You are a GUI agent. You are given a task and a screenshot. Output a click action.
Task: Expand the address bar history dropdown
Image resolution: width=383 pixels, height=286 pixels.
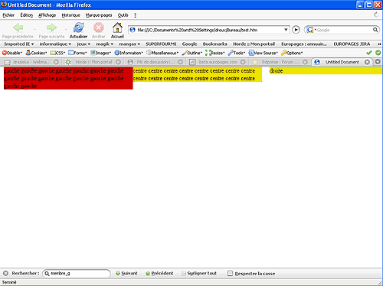(286, 30)
